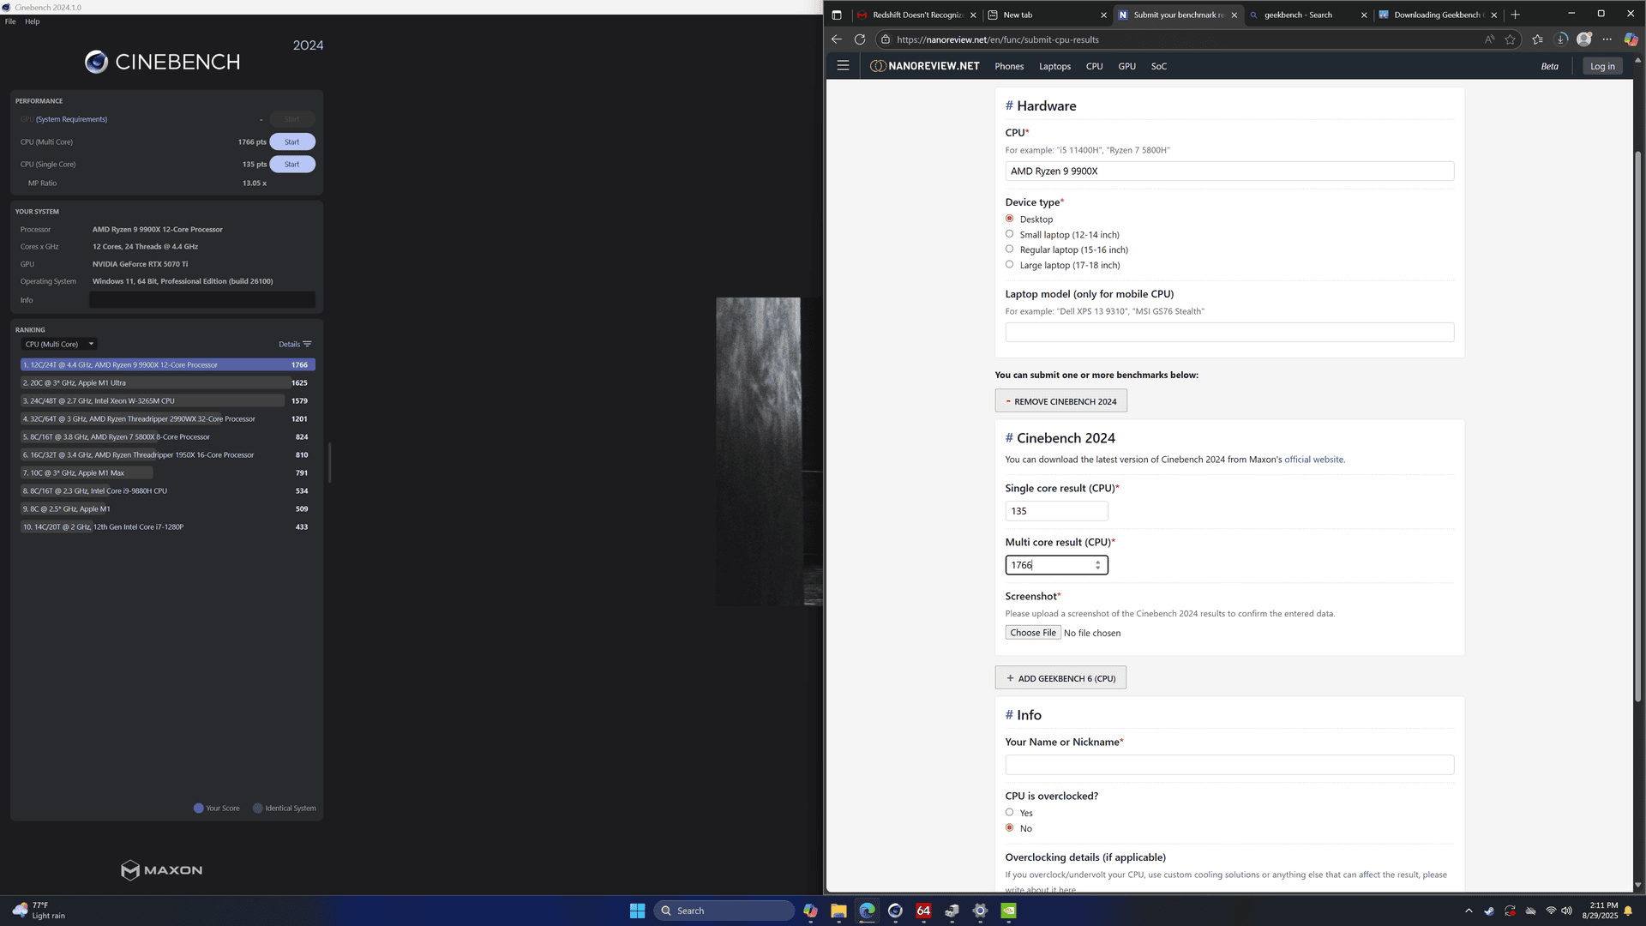
Task: Click the Choose File screenshot button
Action: (1033, 633)
